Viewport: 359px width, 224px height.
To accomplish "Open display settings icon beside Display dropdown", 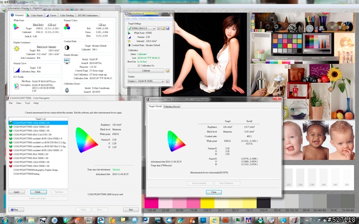I will [168, 81].
